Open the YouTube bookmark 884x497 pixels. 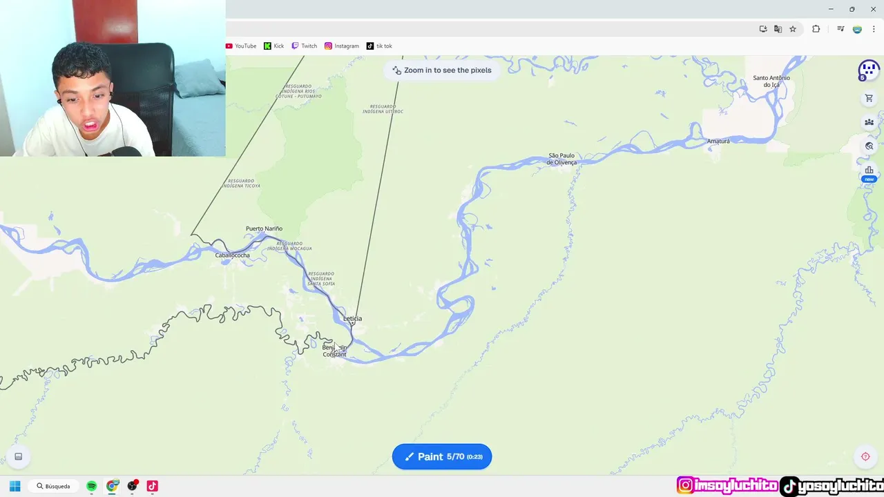241,46
